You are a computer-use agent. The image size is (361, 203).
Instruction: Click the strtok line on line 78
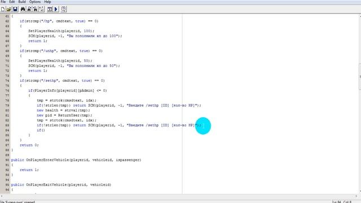[67, 100]
